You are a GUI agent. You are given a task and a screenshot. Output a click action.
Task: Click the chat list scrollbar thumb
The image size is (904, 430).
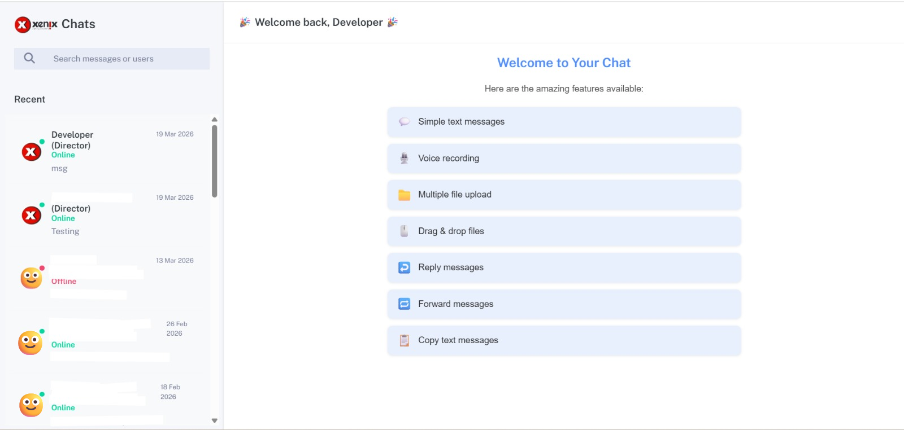(215, 161)
